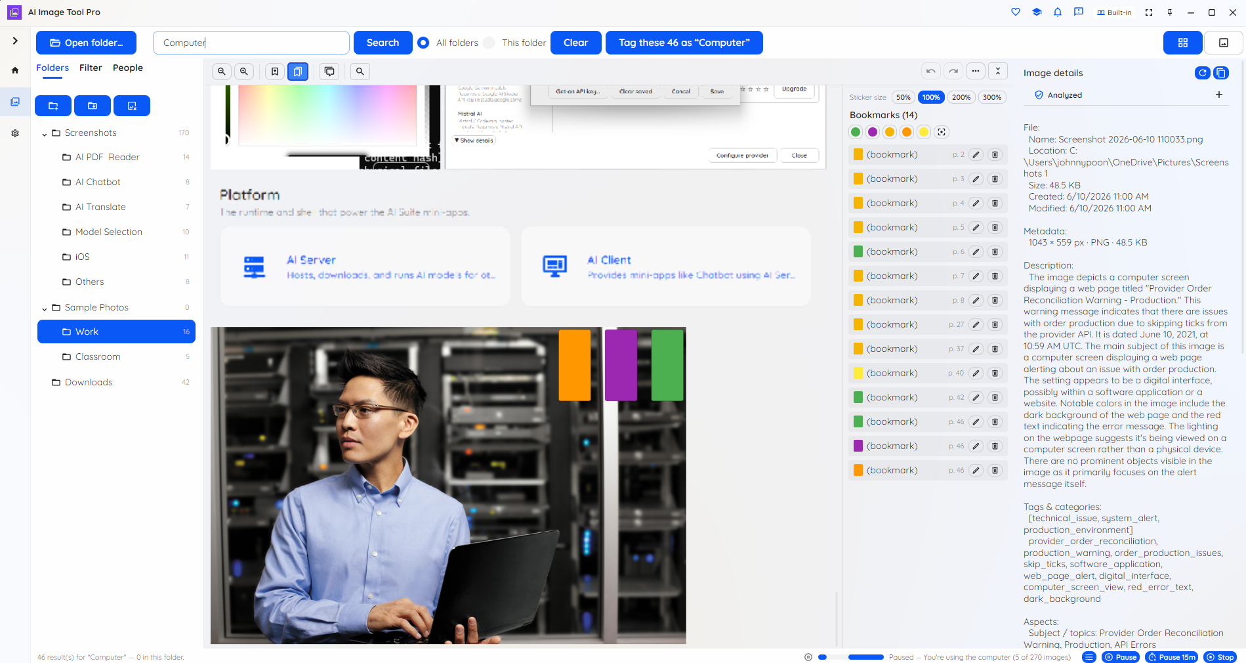The image size is (1246, 663).
Task: Click the Open folder... button
Action: click(x=86, y=43)
